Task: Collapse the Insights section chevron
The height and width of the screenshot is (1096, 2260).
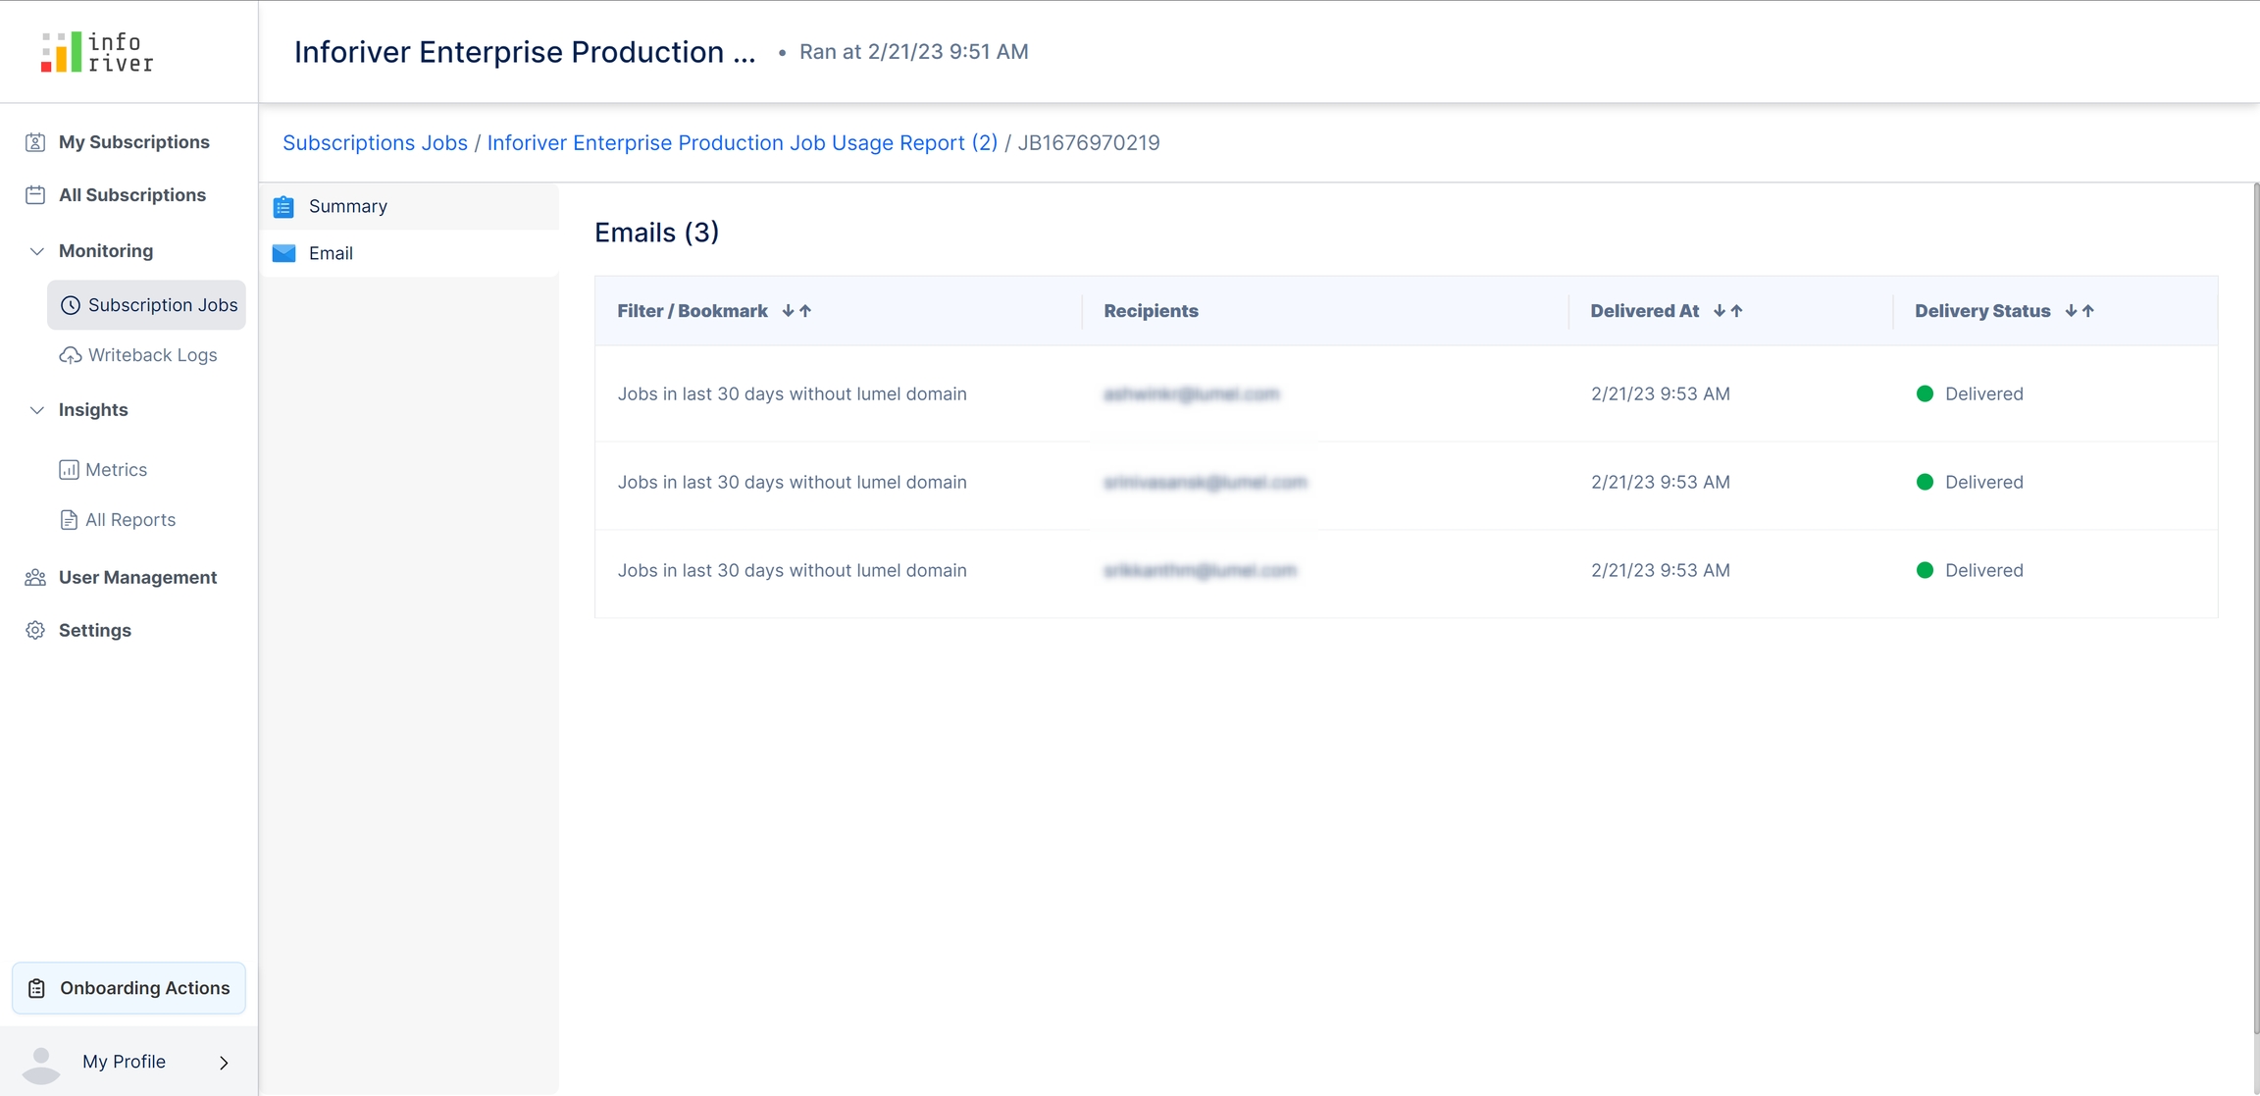Action: (36, 410)
